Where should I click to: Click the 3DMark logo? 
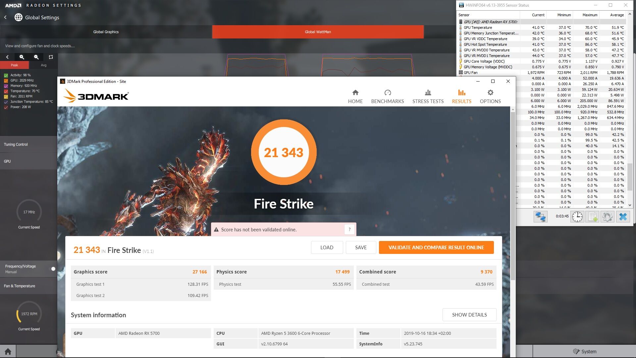pos(96,96)
